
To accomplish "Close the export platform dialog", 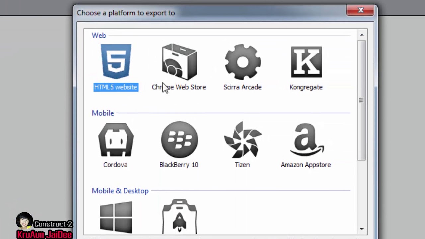I will tap(361, 10).
